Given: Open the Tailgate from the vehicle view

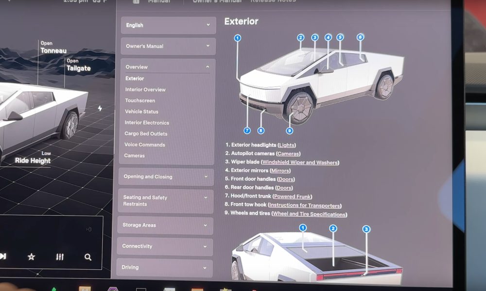Looking at the screenshot, I should tap(78, 65).
